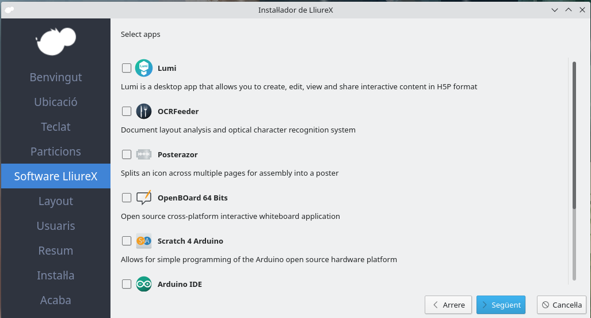Viewport: 591px width, 318px height.
Task: Go back with the Arrere button
Action: tap(448, 305)
